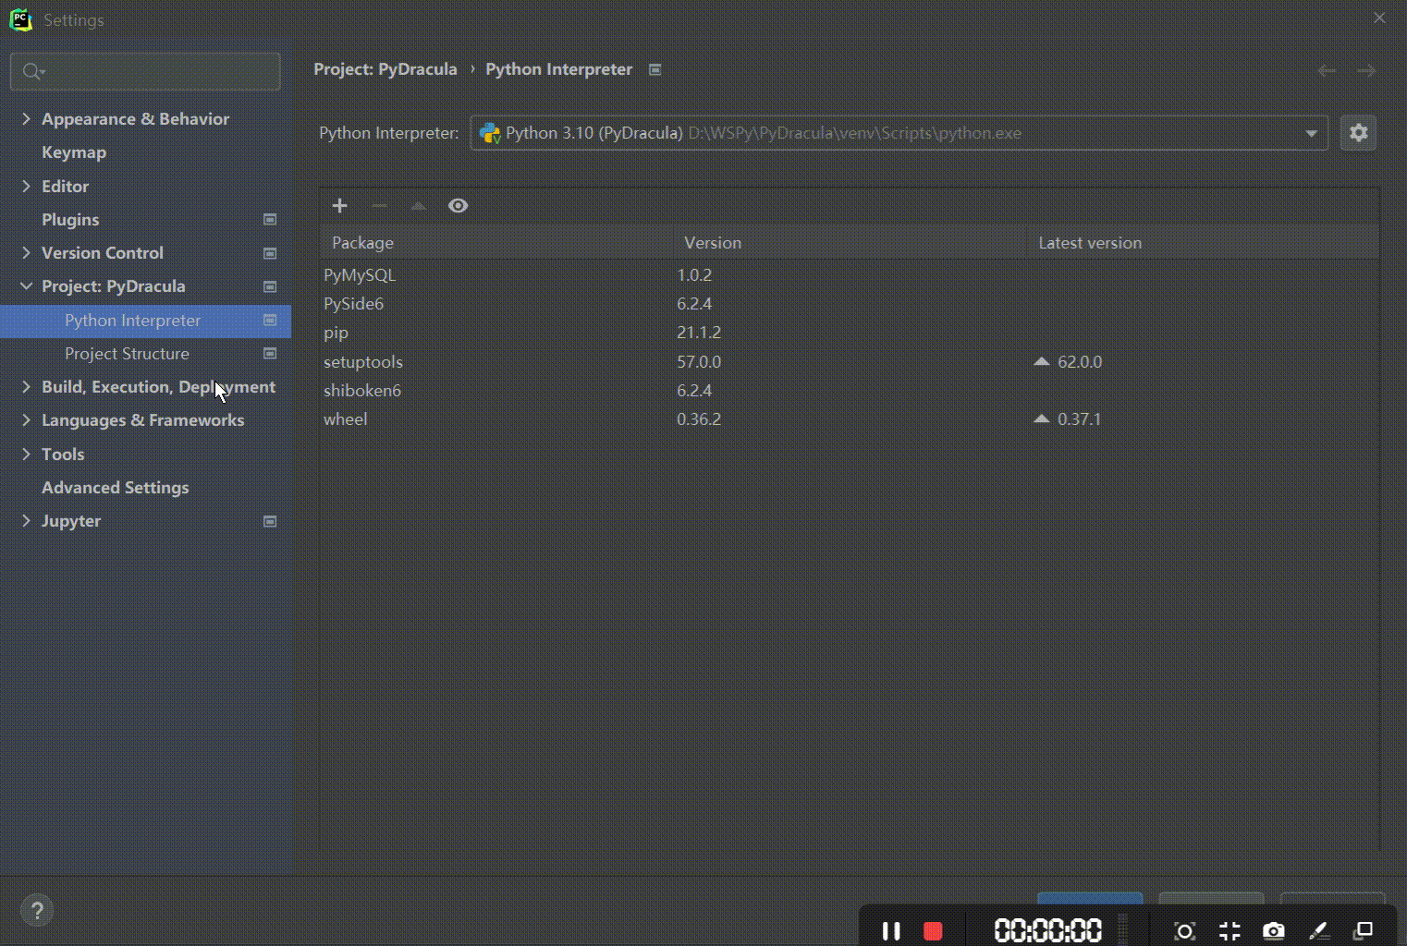
Task: Select the pip package row
Action: pyautogui.click(x=850, y=333)
